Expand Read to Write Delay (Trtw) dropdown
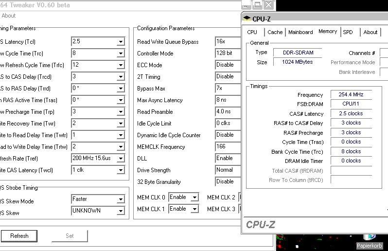The image size is (388, 251). 121,146
